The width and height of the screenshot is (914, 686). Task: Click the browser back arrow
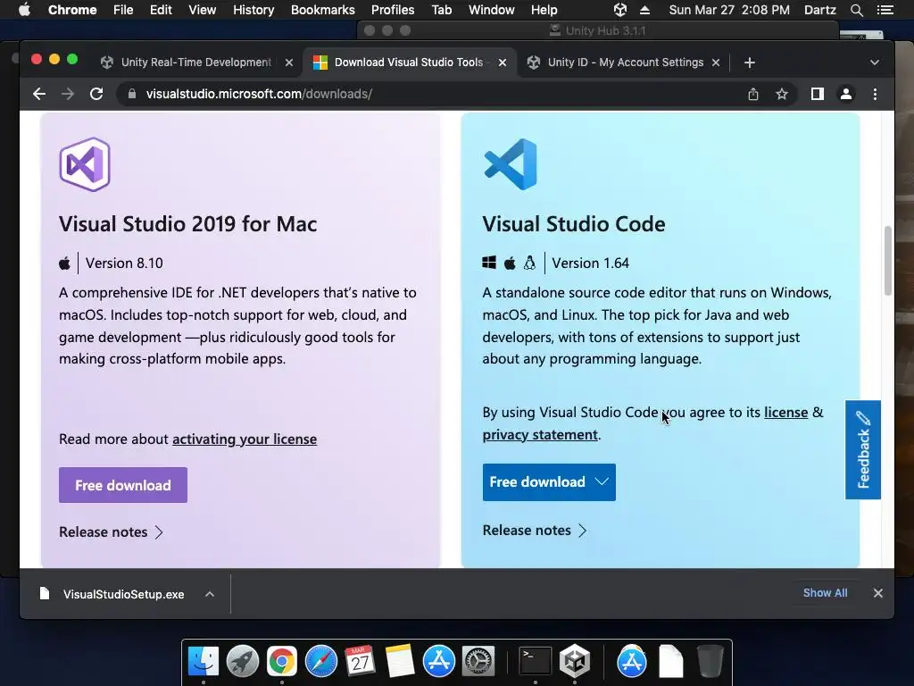(39, 94)
